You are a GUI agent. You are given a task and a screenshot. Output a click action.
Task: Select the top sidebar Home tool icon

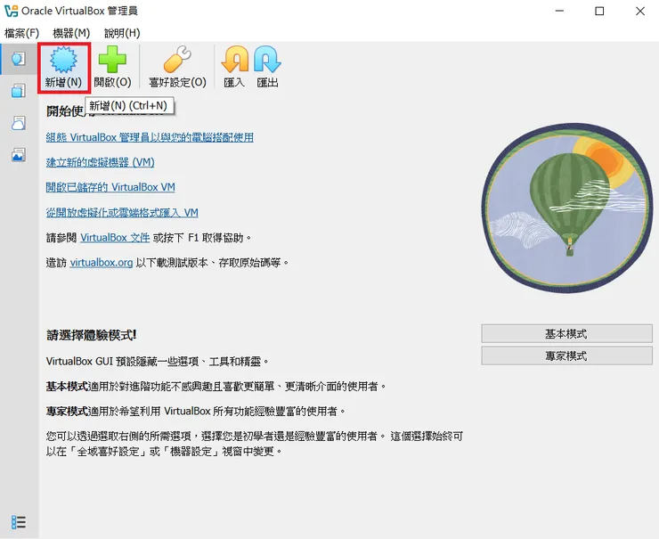coord(18,59)
